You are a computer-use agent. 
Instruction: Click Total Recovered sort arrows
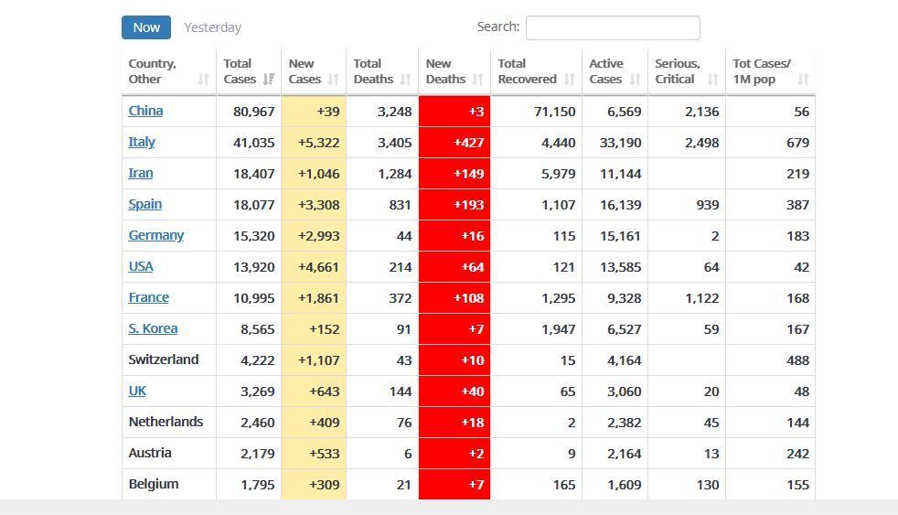click(569, 80)
